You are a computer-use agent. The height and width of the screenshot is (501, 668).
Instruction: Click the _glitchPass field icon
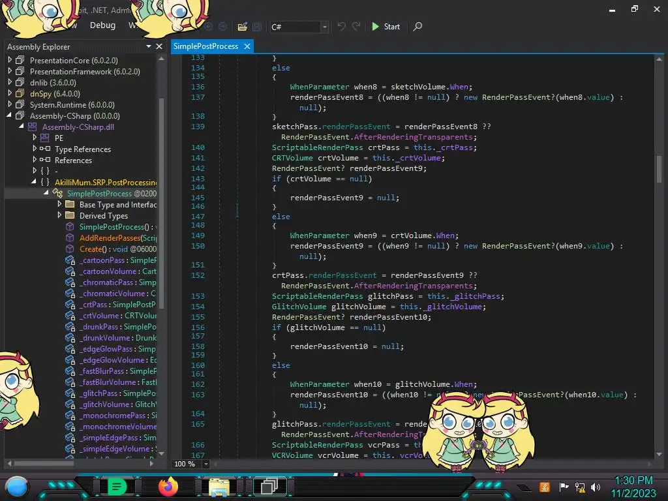click(70, 393)
